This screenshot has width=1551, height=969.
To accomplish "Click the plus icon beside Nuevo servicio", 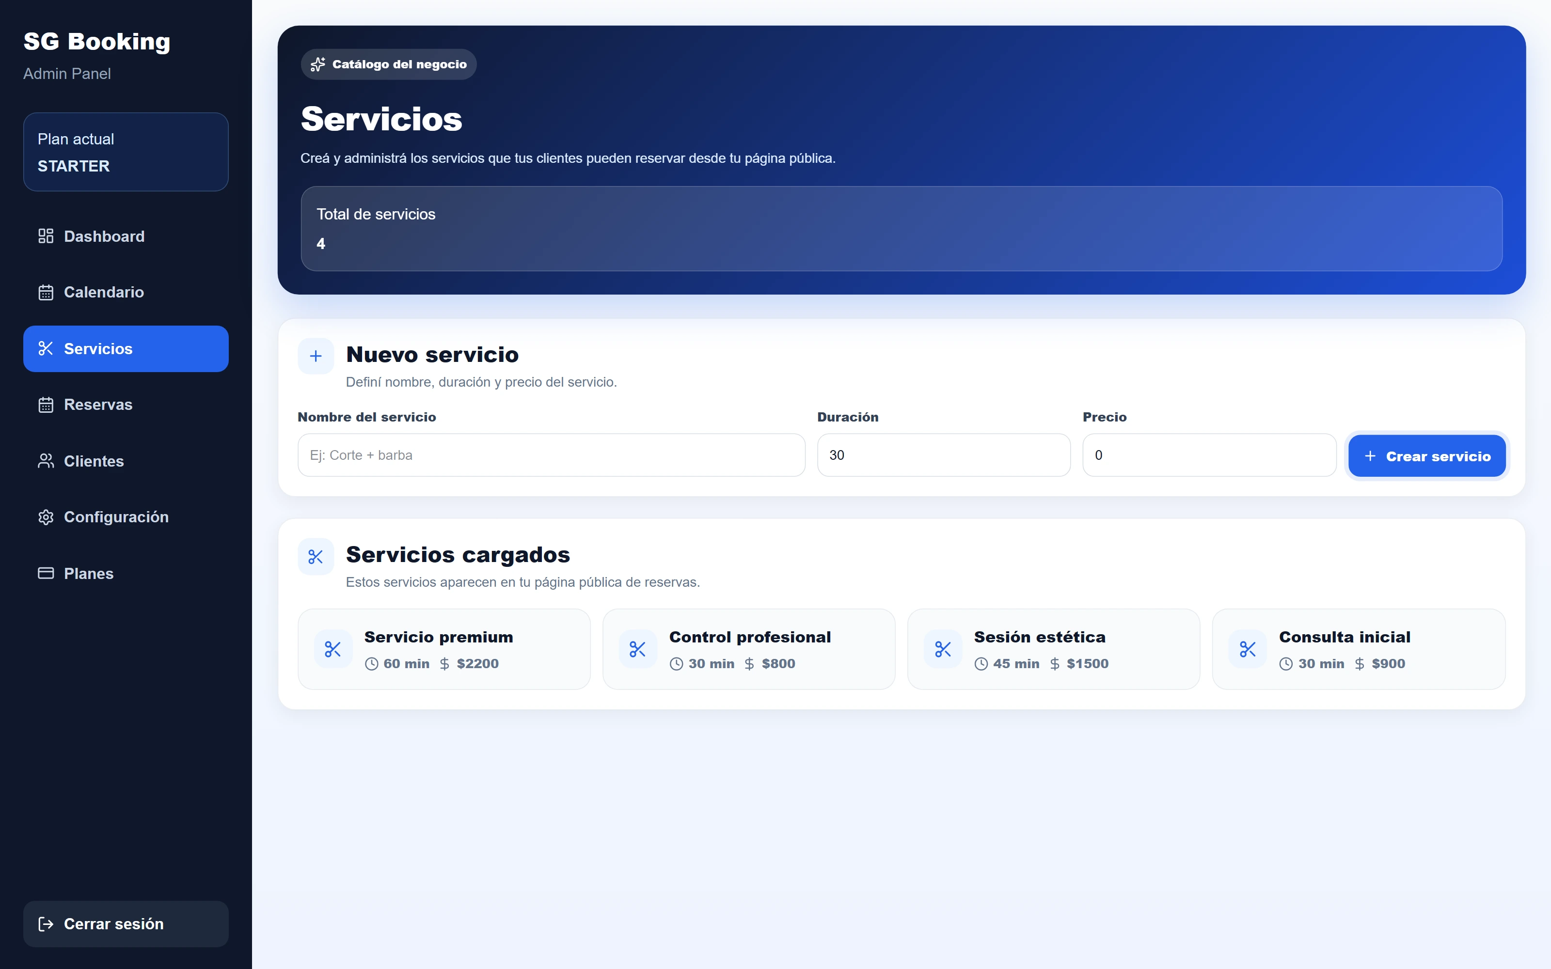I will [x=316, y=356].
